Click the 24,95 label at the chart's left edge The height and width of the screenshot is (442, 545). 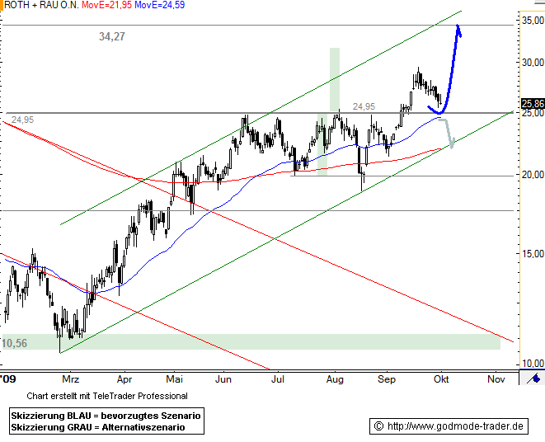(x=22, y=120)
